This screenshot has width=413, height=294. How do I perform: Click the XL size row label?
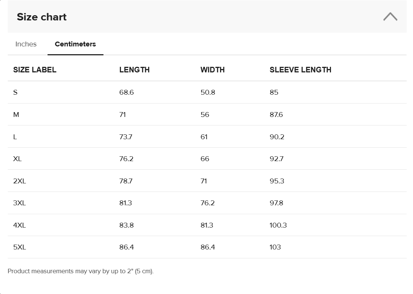(17, 159)
